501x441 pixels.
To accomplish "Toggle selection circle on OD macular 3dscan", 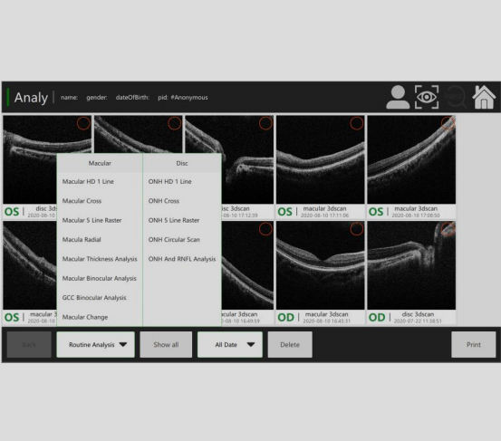I will coord(357,229).
